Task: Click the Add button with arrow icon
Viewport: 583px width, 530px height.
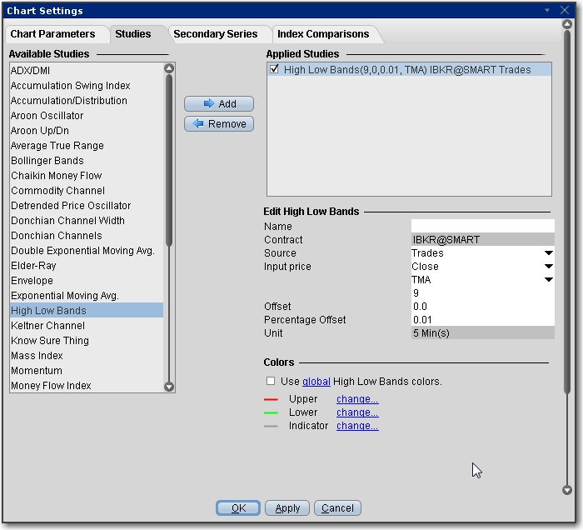Action: click(219, 104)
